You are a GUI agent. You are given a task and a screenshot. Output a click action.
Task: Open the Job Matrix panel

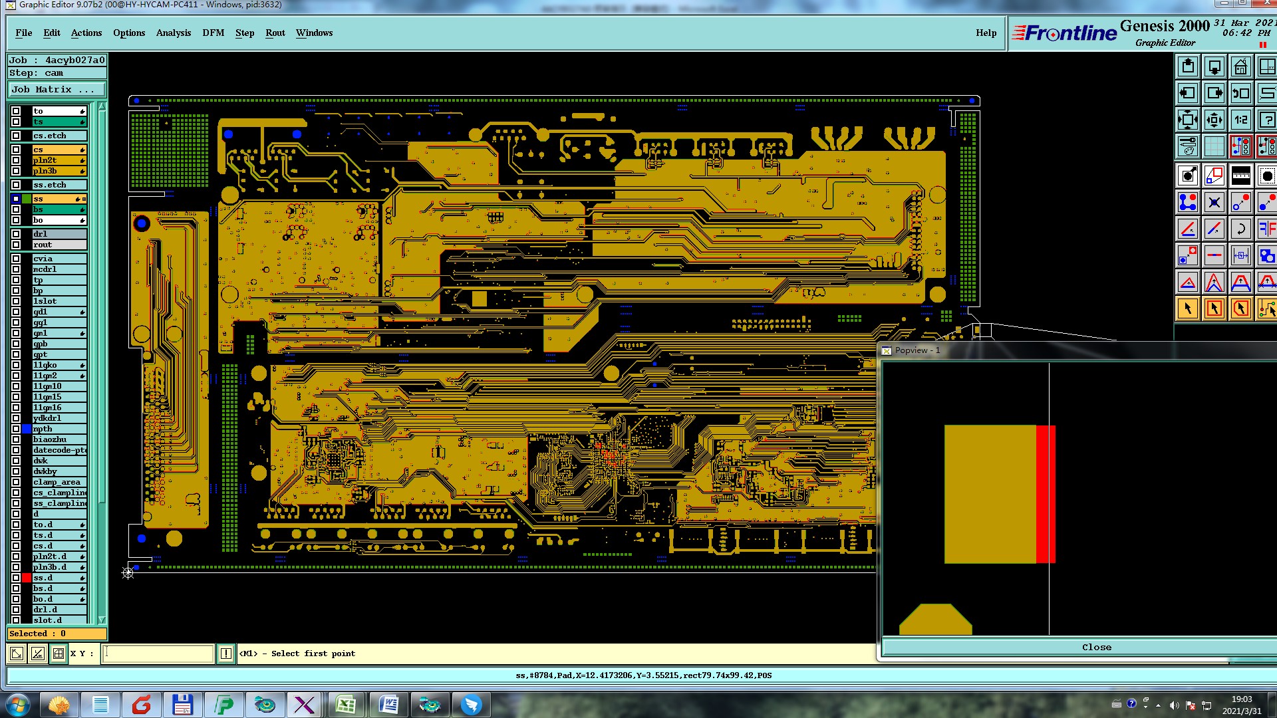coord(57,89)
